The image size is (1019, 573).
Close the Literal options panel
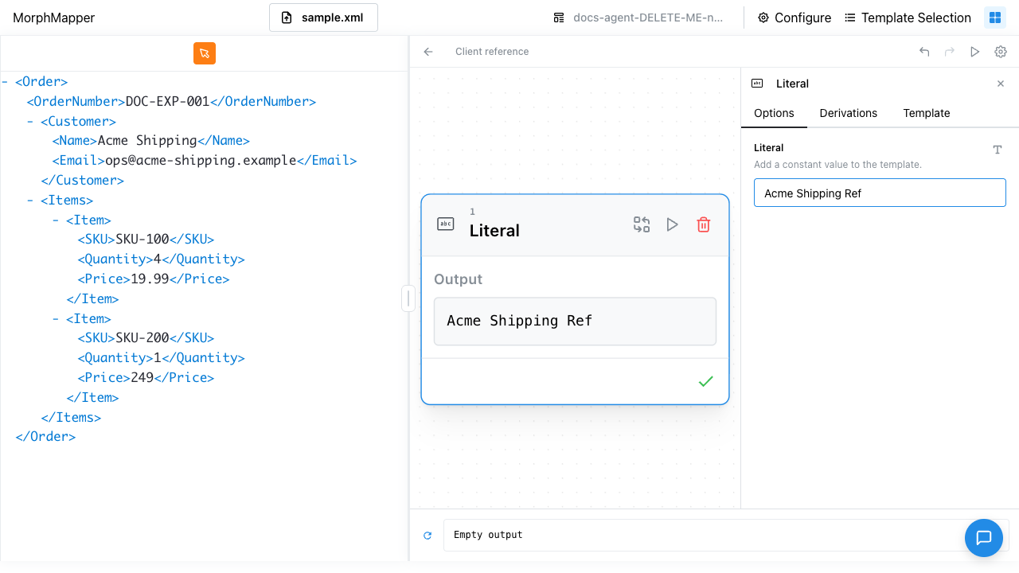[x=1001, y=84]
